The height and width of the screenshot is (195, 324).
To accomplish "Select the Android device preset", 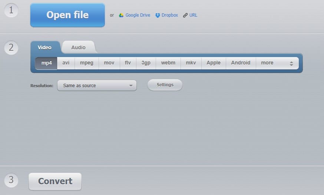I will click(241, 63).
